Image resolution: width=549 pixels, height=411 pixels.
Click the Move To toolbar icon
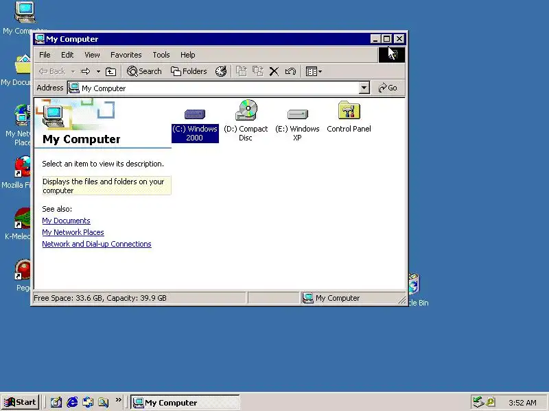pos(241,72)
